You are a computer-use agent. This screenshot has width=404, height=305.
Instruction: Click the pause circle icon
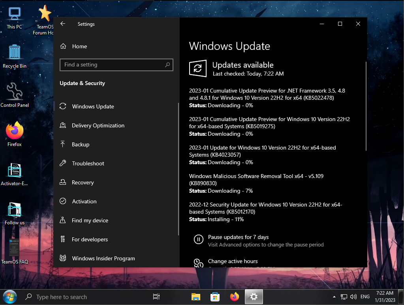[x=198, y=239]
